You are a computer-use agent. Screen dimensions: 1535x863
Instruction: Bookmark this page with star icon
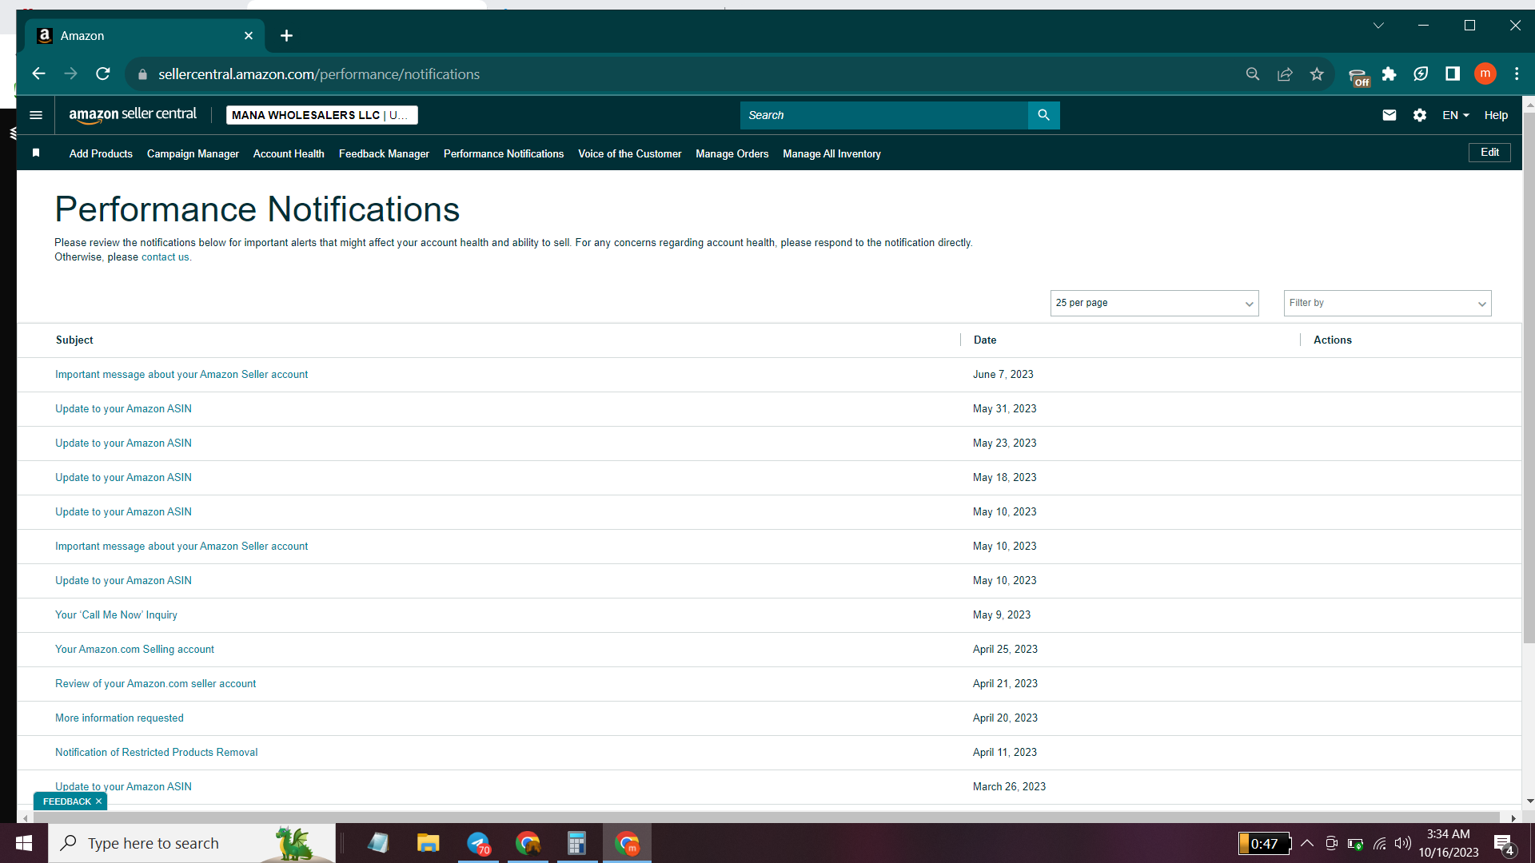click(x=1317, y=74)
